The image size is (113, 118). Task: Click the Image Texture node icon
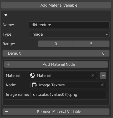coord(34,85)
